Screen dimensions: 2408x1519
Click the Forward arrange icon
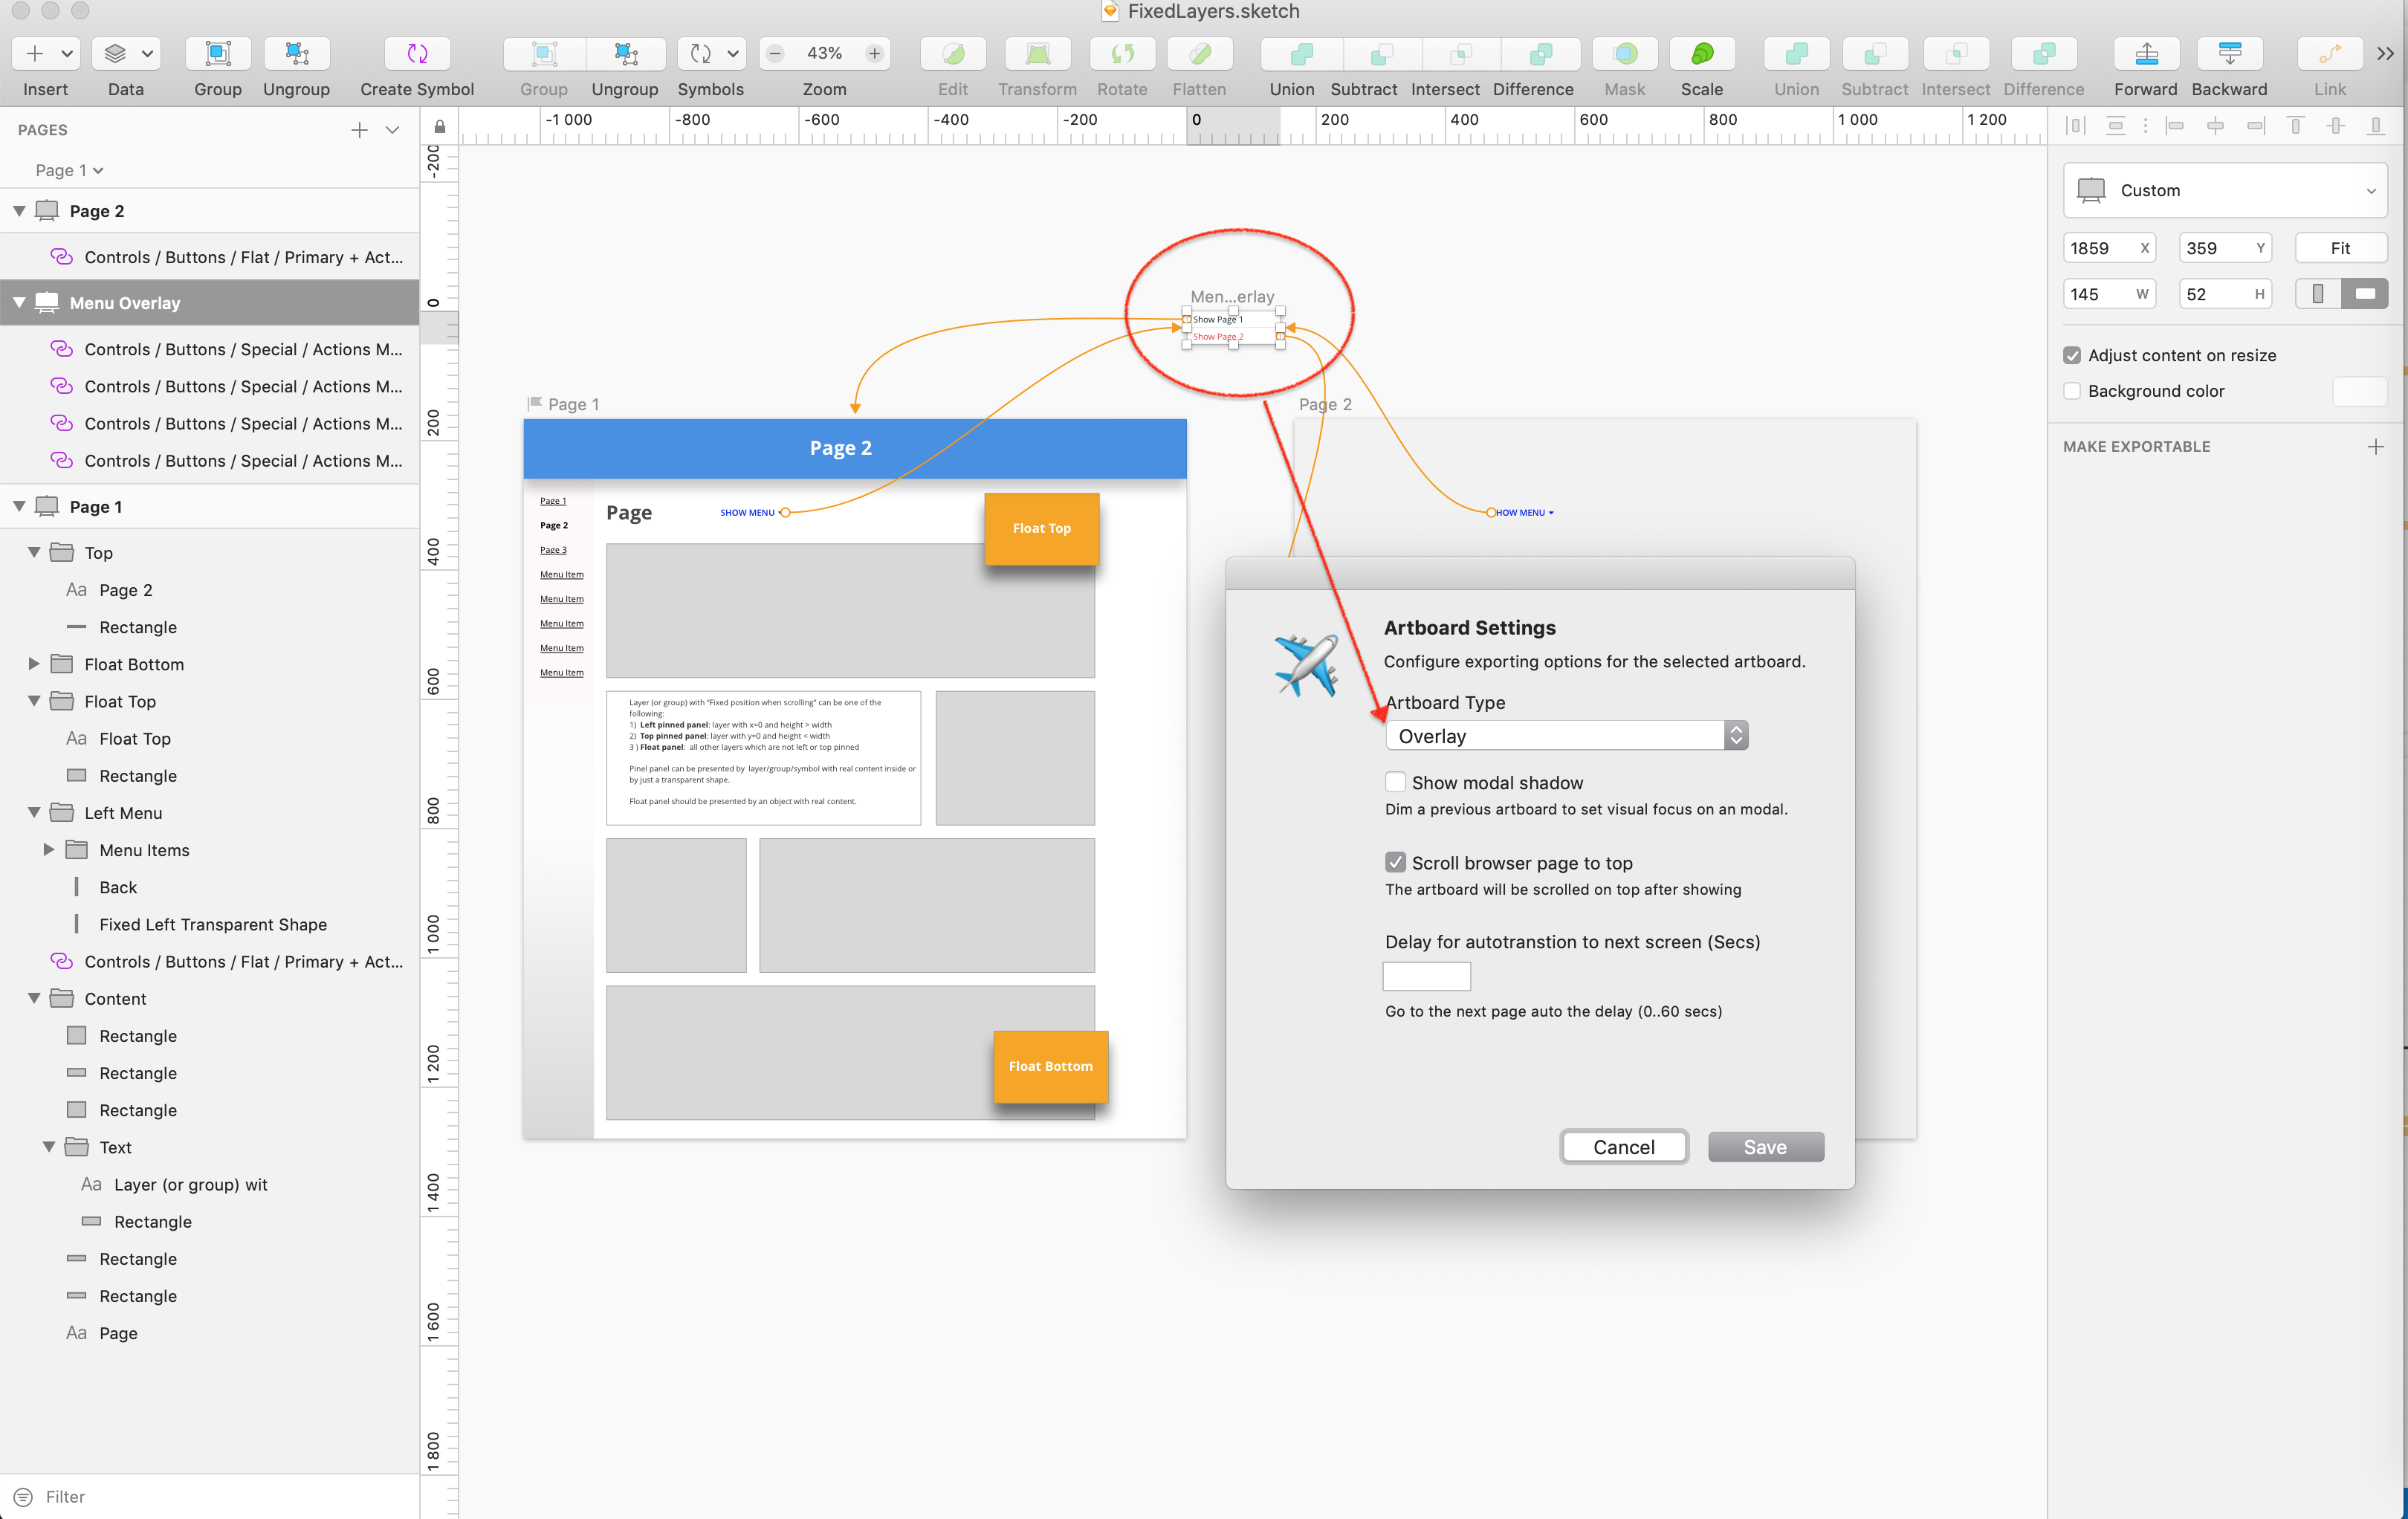click(x=2145, y=54)
